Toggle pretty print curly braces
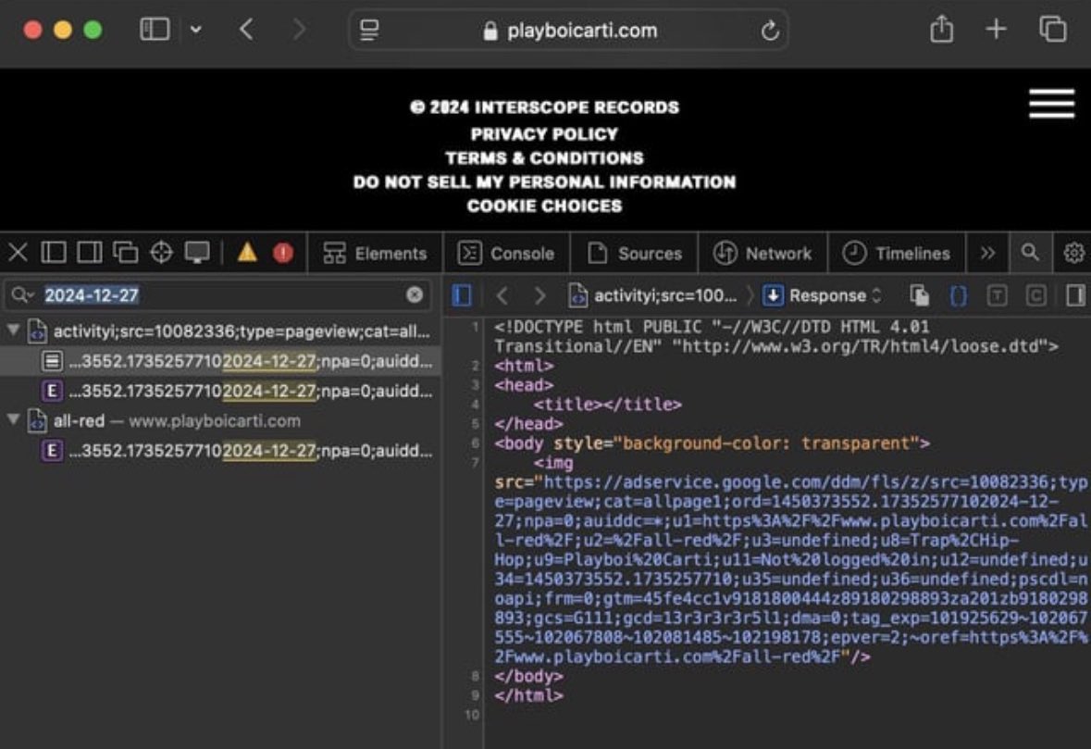Viewport: 1091px width, 749px height. (959, 296)
